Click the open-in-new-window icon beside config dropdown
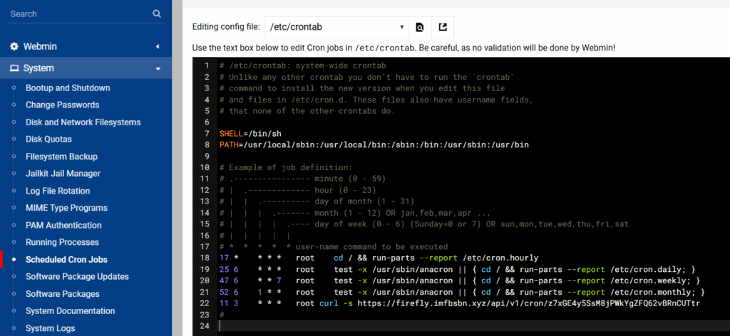This screenshot has height=336, width=730. coord(443,28)
